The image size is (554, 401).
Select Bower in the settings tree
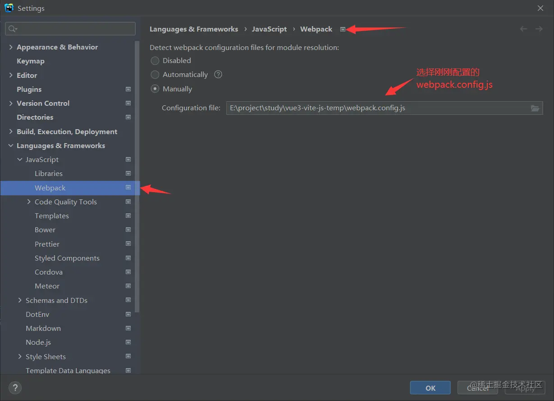tap(45, 230)
